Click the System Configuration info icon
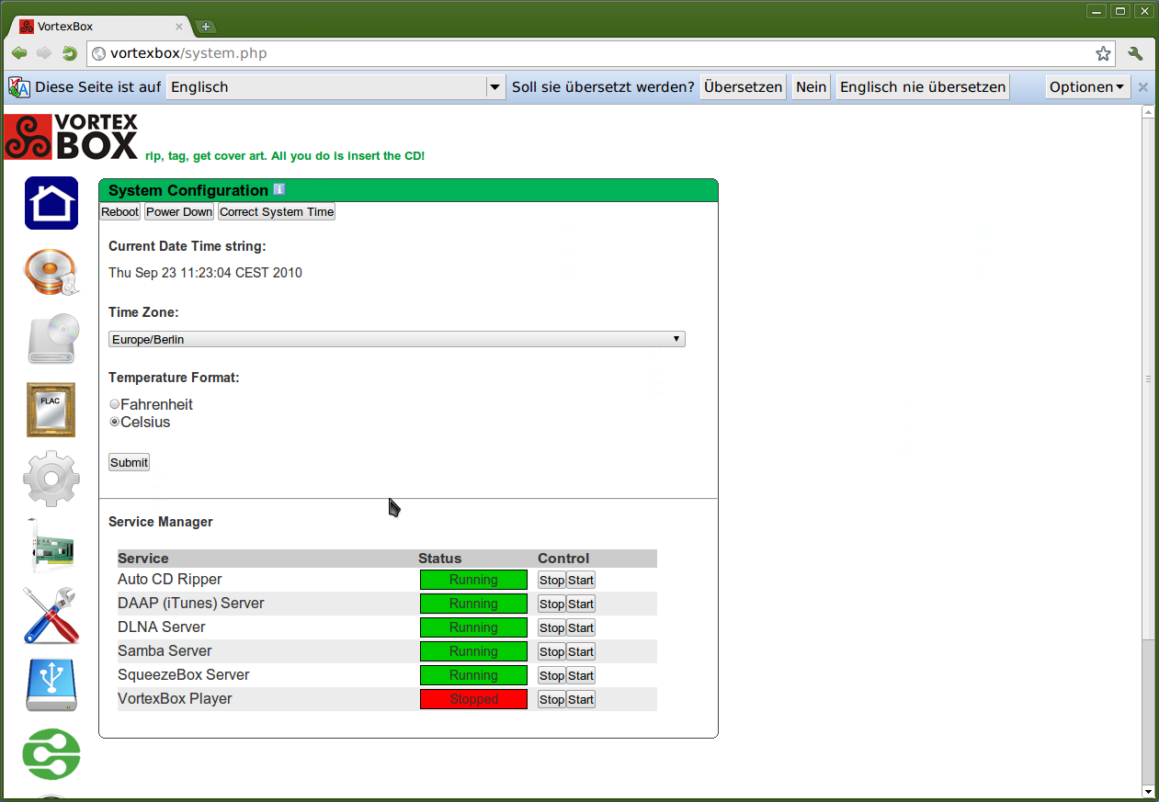1159x802 pixels. coord(279,190)
